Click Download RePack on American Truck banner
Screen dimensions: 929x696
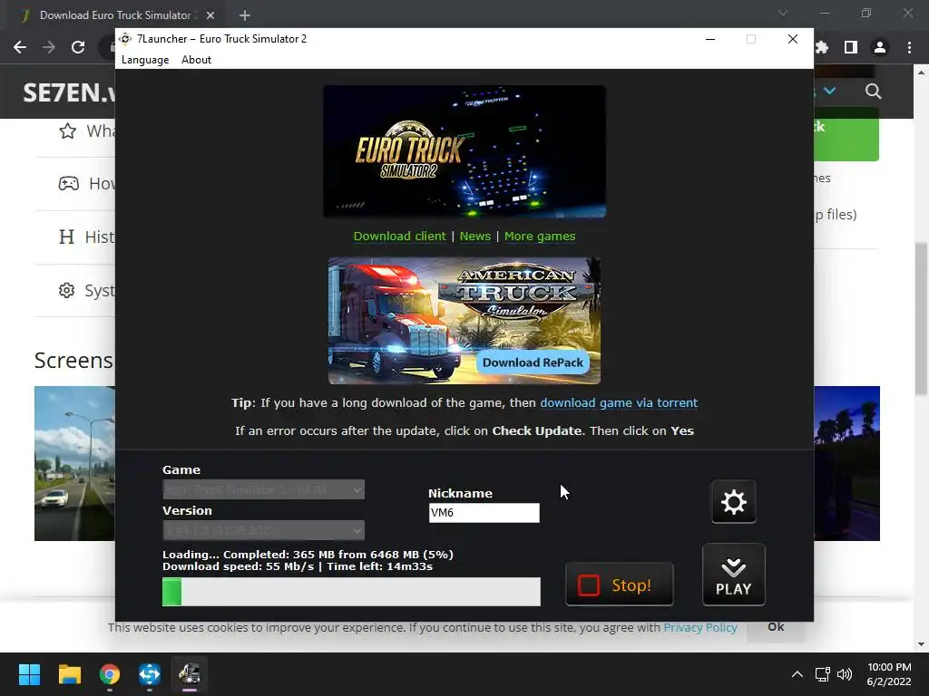tap(533, 362)
